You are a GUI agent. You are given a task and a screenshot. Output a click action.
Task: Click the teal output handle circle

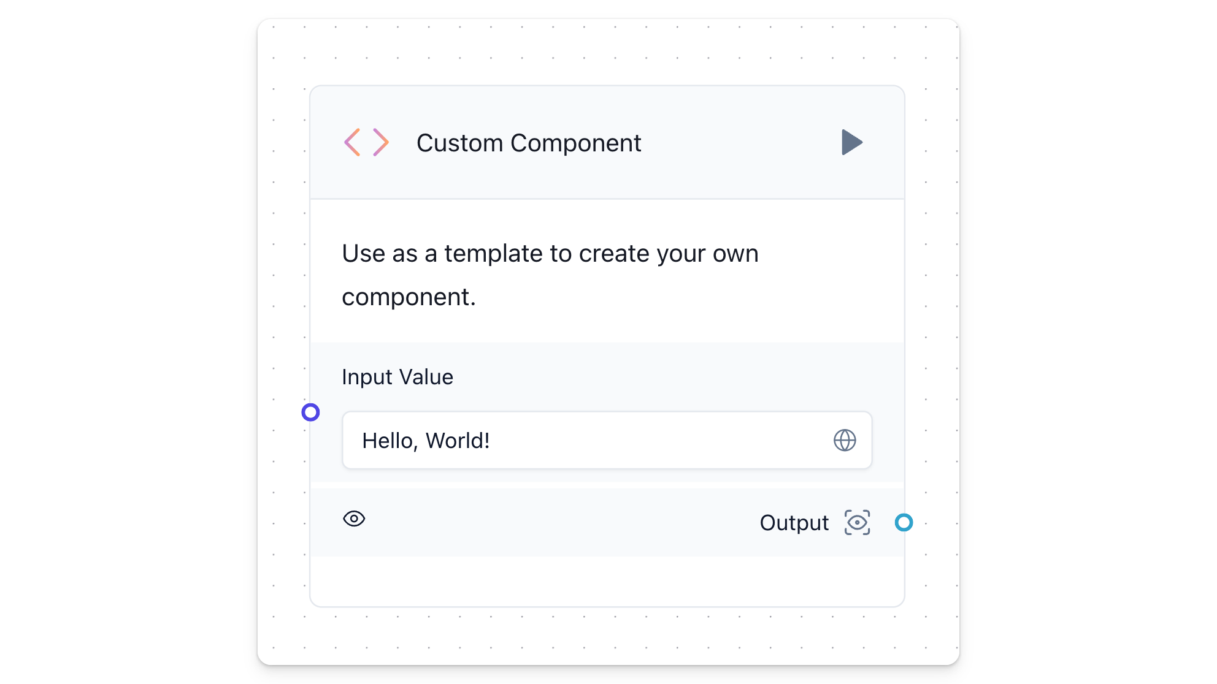[904, 522]
